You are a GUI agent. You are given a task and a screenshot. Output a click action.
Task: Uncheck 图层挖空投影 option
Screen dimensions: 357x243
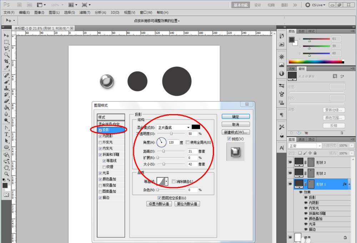(159, 198)
